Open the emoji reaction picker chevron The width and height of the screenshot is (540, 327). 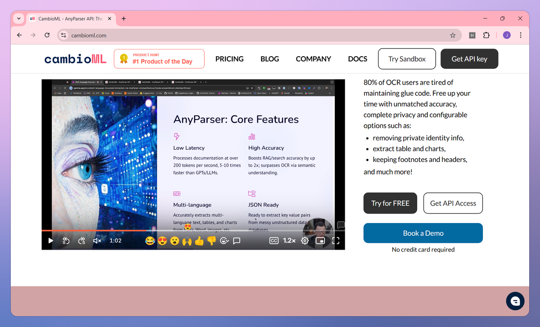coord(224,241)
